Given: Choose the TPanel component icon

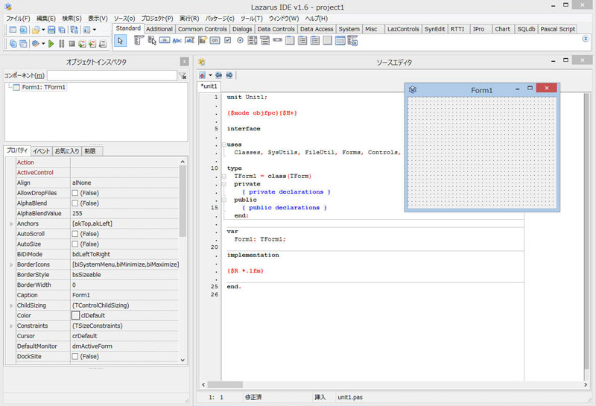Looking at the screenshot, I should click(327, 40).
